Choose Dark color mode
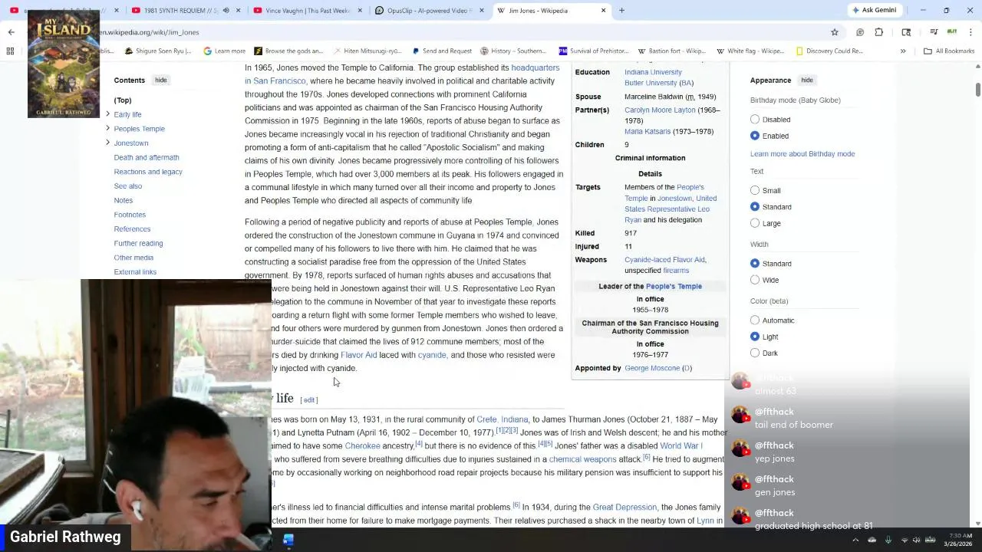 pyautogui.click(x=755, y=353)
